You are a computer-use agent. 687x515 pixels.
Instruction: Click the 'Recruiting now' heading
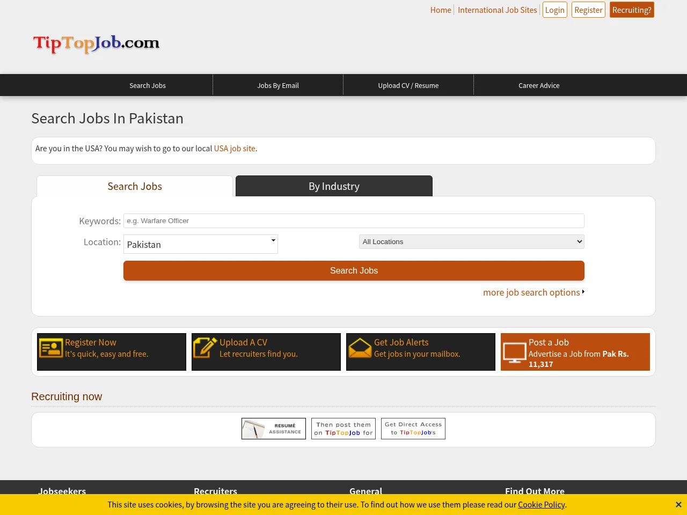click(x=67, y=396)
